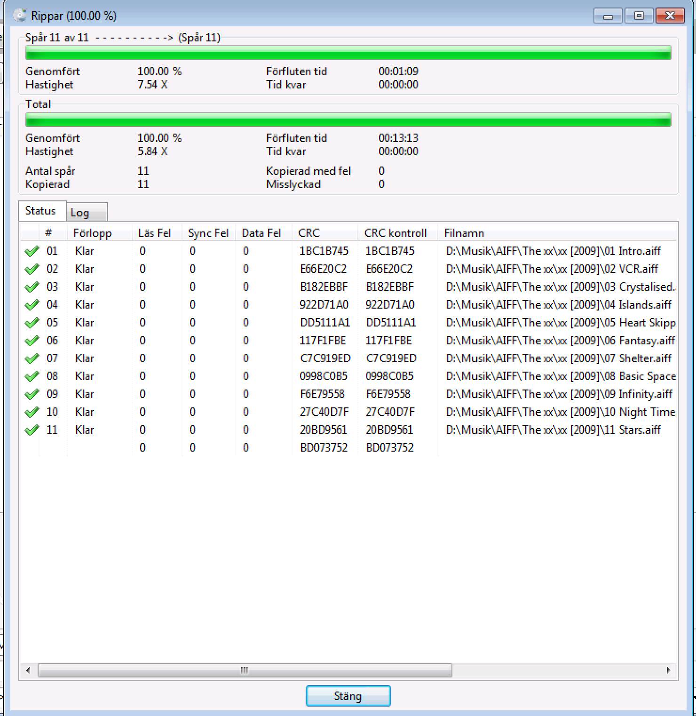
Task: Click CRC kontroll value C7C919ED
Action: (x=391, y=358)
